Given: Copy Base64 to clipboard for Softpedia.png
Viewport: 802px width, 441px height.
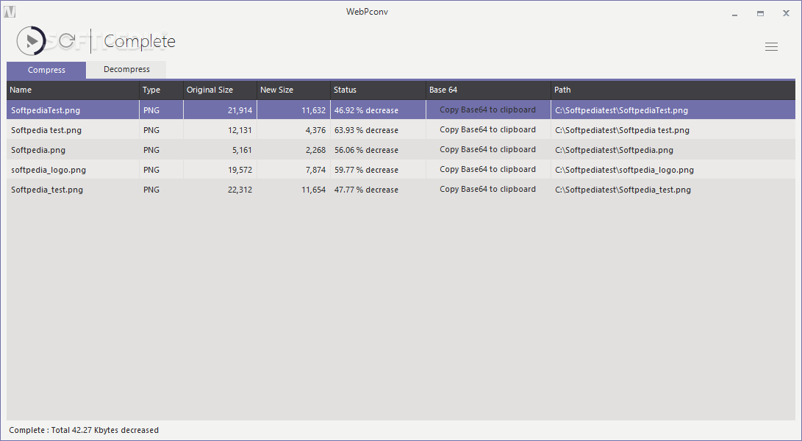Looking at the screenshot, I should (488, 149).
